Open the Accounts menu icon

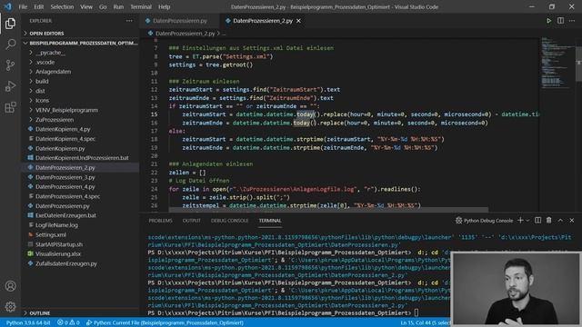click(10, 286)
